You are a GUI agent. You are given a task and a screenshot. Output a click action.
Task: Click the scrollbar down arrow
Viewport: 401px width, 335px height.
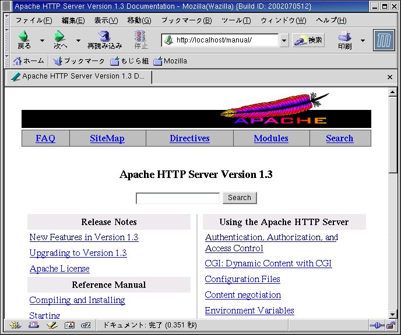click(x=393, y=314)
